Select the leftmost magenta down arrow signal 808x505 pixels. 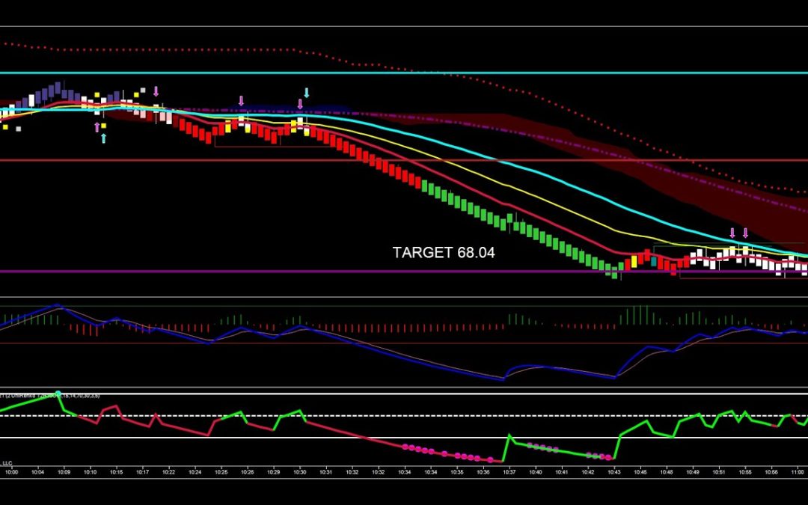(156, 91)
